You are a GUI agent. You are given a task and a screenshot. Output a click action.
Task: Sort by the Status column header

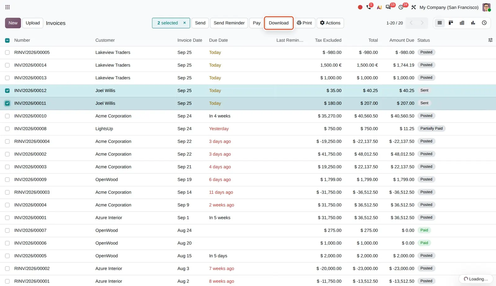[x=423, y=40]
